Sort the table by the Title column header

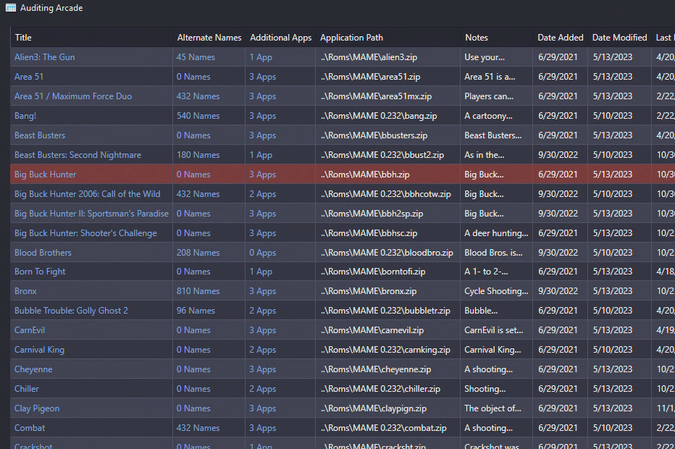(23, 38)
